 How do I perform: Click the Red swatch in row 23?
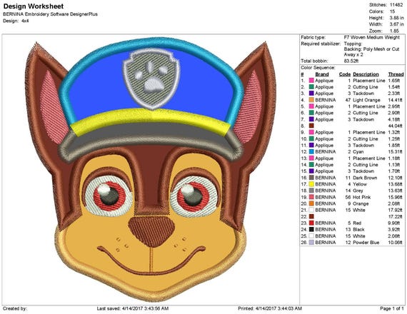[311, 223]
